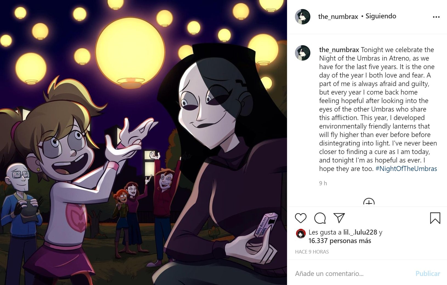Open the_numbrax username in header

tap(338, 16)
